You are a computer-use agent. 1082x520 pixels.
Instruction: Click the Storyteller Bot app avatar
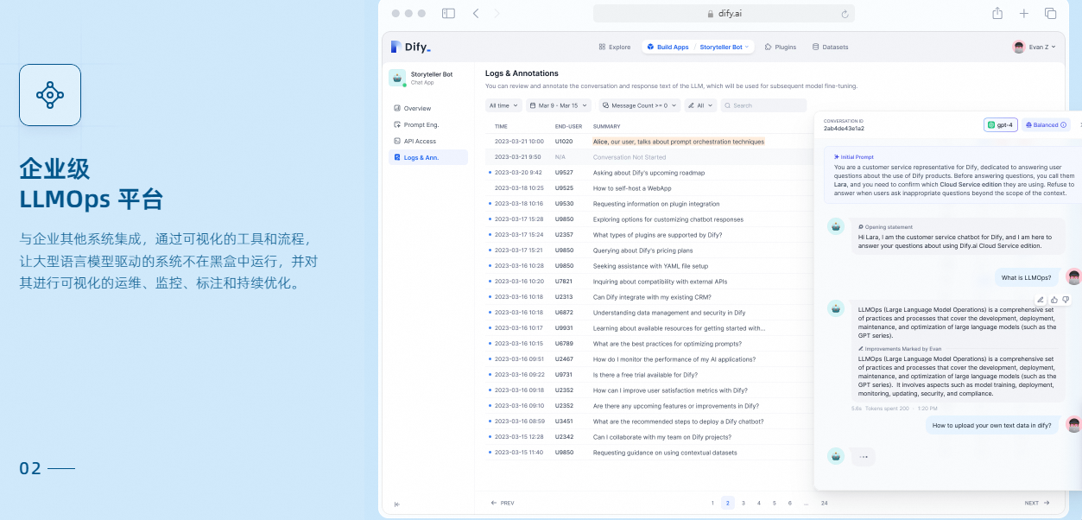tap(397, 78)
